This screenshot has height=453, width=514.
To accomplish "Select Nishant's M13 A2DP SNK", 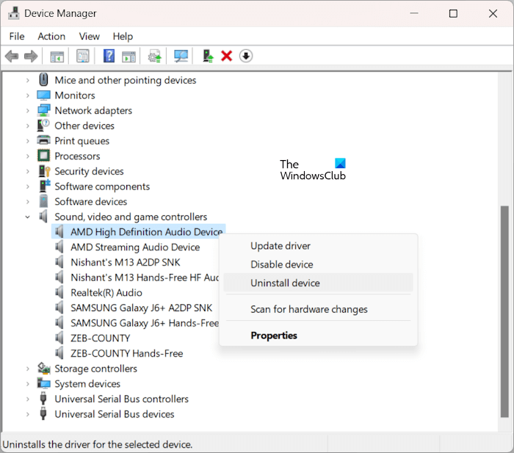I will point(126,262).
